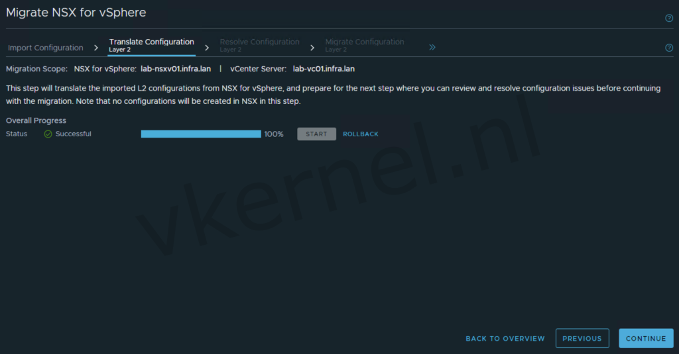Click lab-vc01.infra.lan vCenter name
Viewport: 679px width, 354px height.
(x=324, y=69)
